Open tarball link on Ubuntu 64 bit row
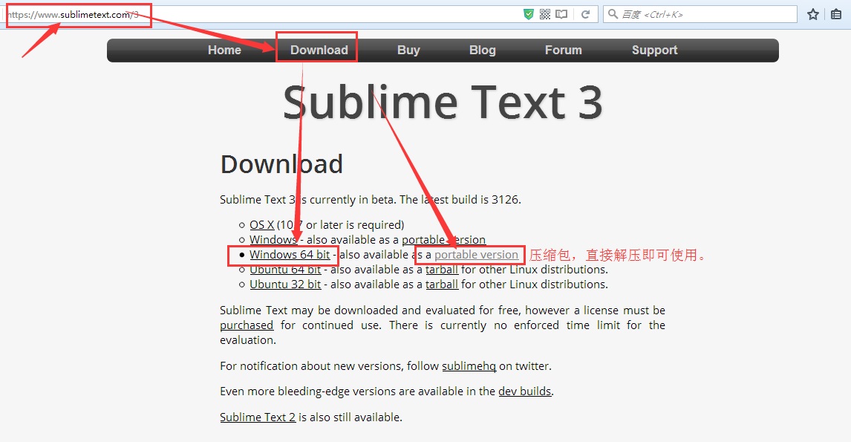The height and width of the screenshot is (442, 851). coord(442,270)
